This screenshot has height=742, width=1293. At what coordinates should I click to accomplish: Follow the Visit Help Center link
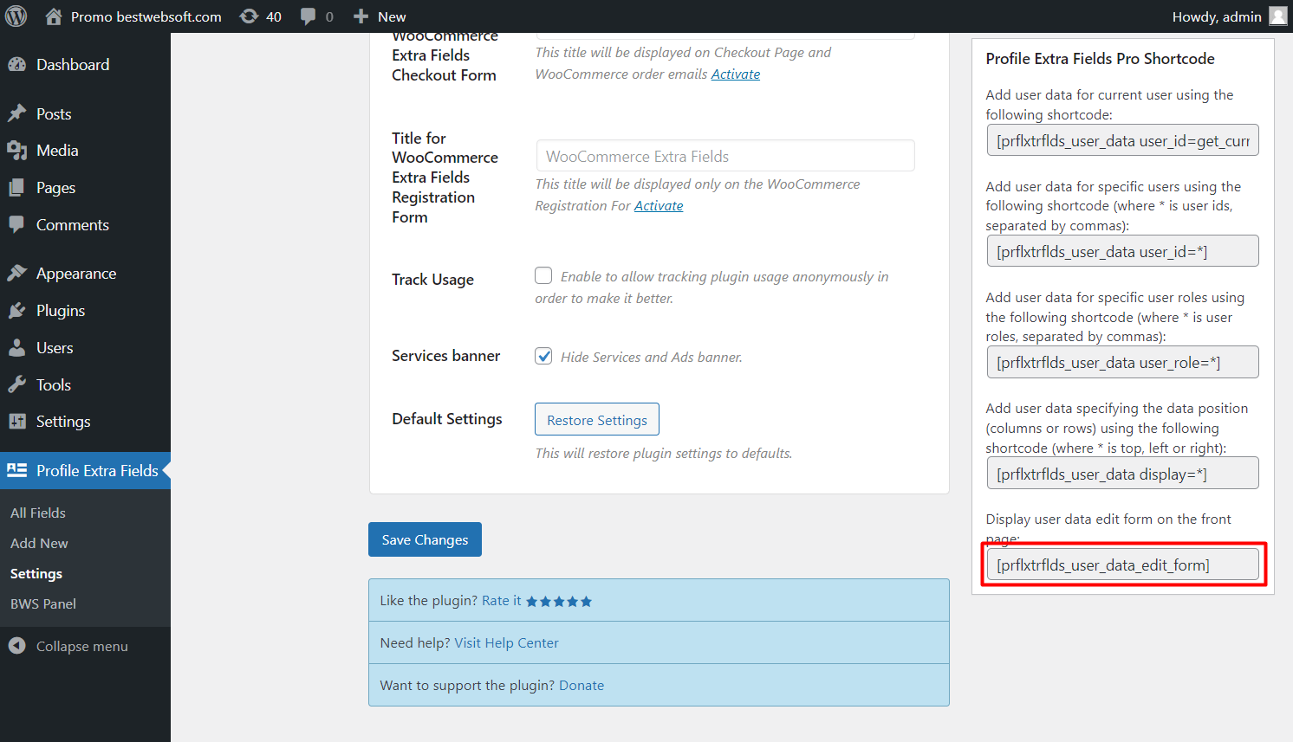point(506,642)
